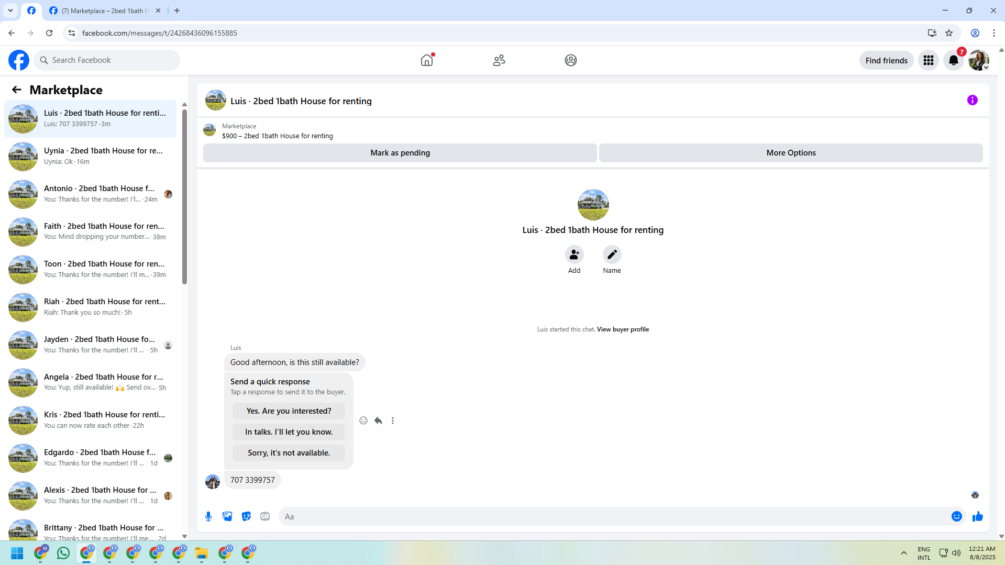Open Uynia conversation in list

click(x=90, y=157)
